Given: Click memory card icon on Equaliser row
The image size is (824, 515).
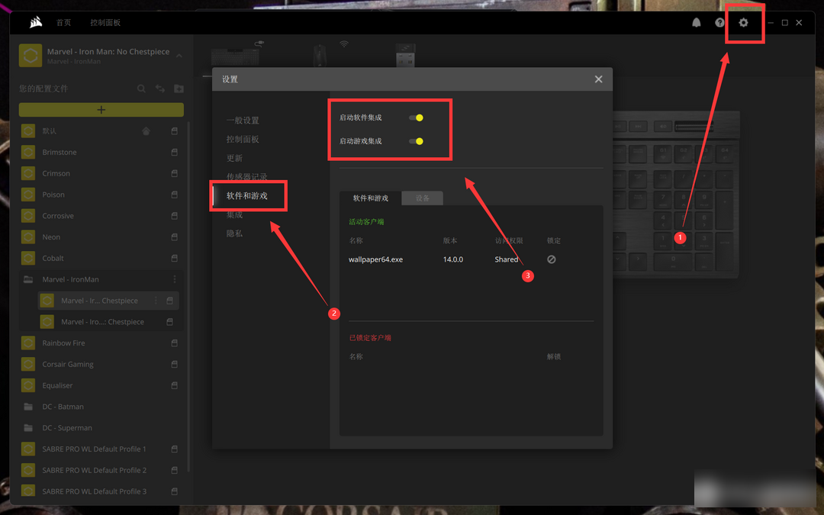Looking at the screenshot, I should point(175,385).
